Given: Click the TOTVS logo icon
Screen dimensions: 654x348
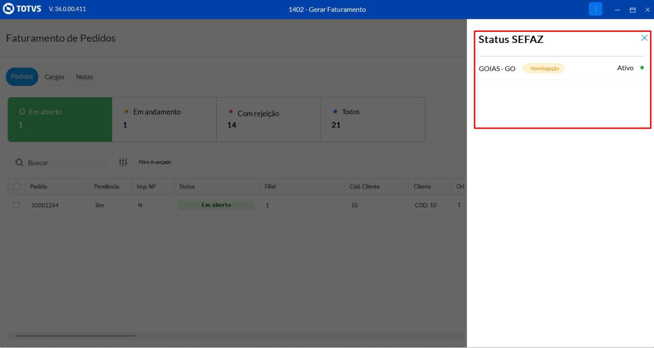Looking at the screenshot, I should (x=9, y=9).
